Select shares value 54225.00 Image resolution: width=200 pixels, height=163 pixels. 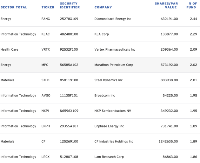[170, 96]
